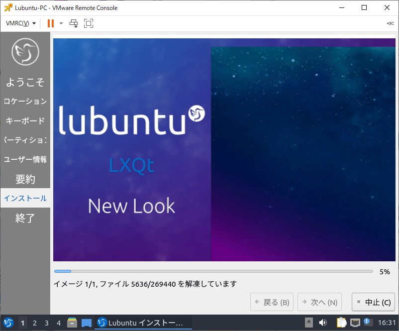Viewport: 399px width, 331px height.
Task: Minimize the VMware Remote Console window
Action: pos(342,7)
